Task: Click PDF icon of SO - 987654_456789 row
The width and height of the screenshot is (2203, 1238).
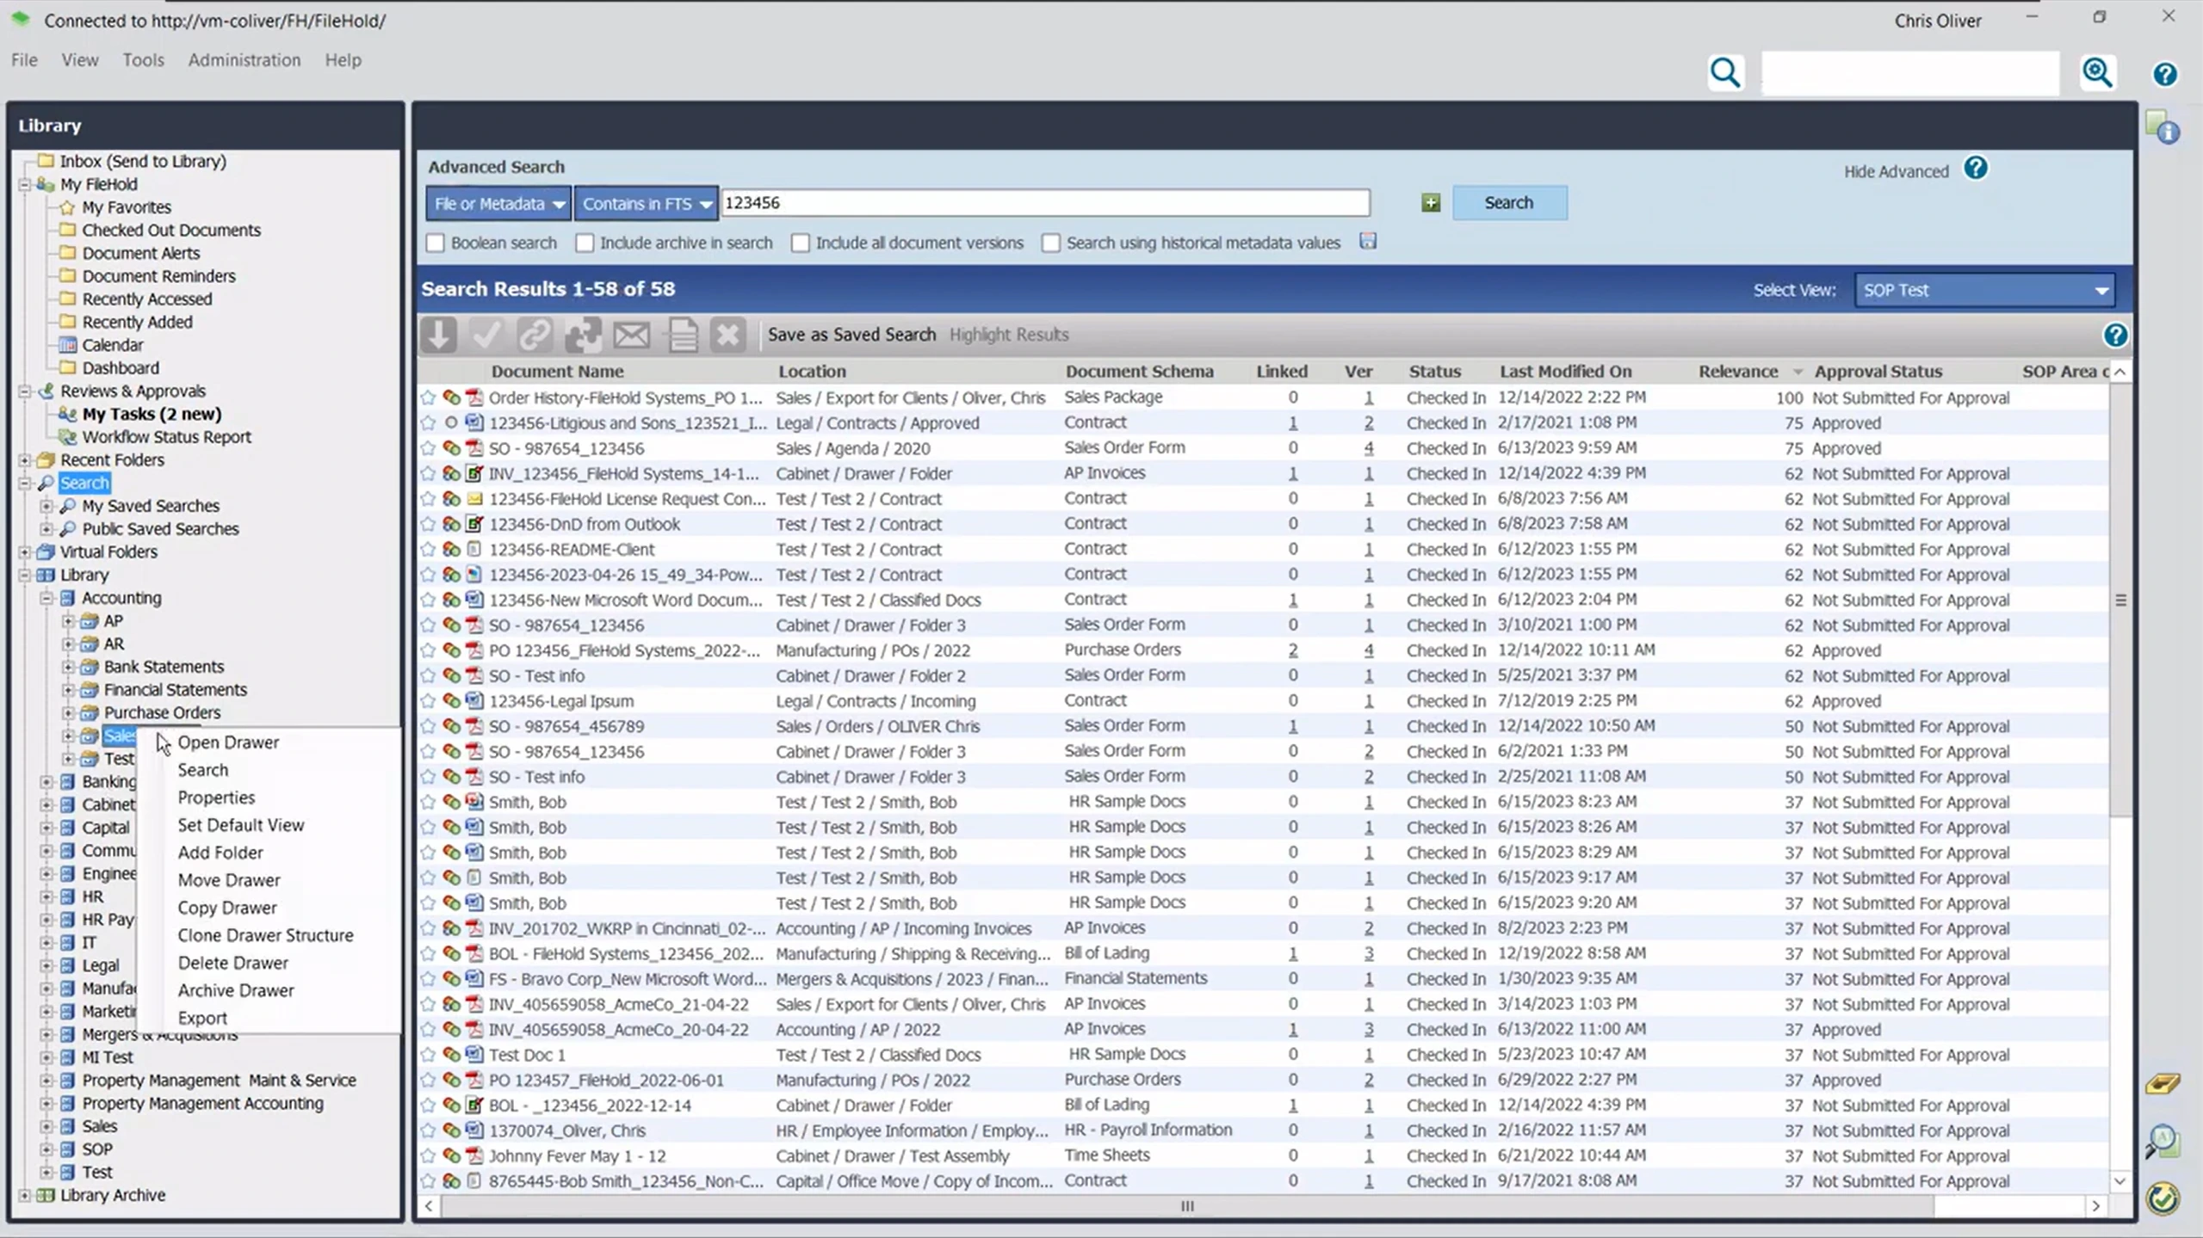Action: (x=473, y=726)
